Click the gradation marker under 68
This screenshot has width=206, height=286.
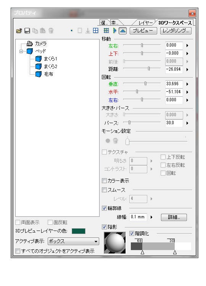click(143, 252)
